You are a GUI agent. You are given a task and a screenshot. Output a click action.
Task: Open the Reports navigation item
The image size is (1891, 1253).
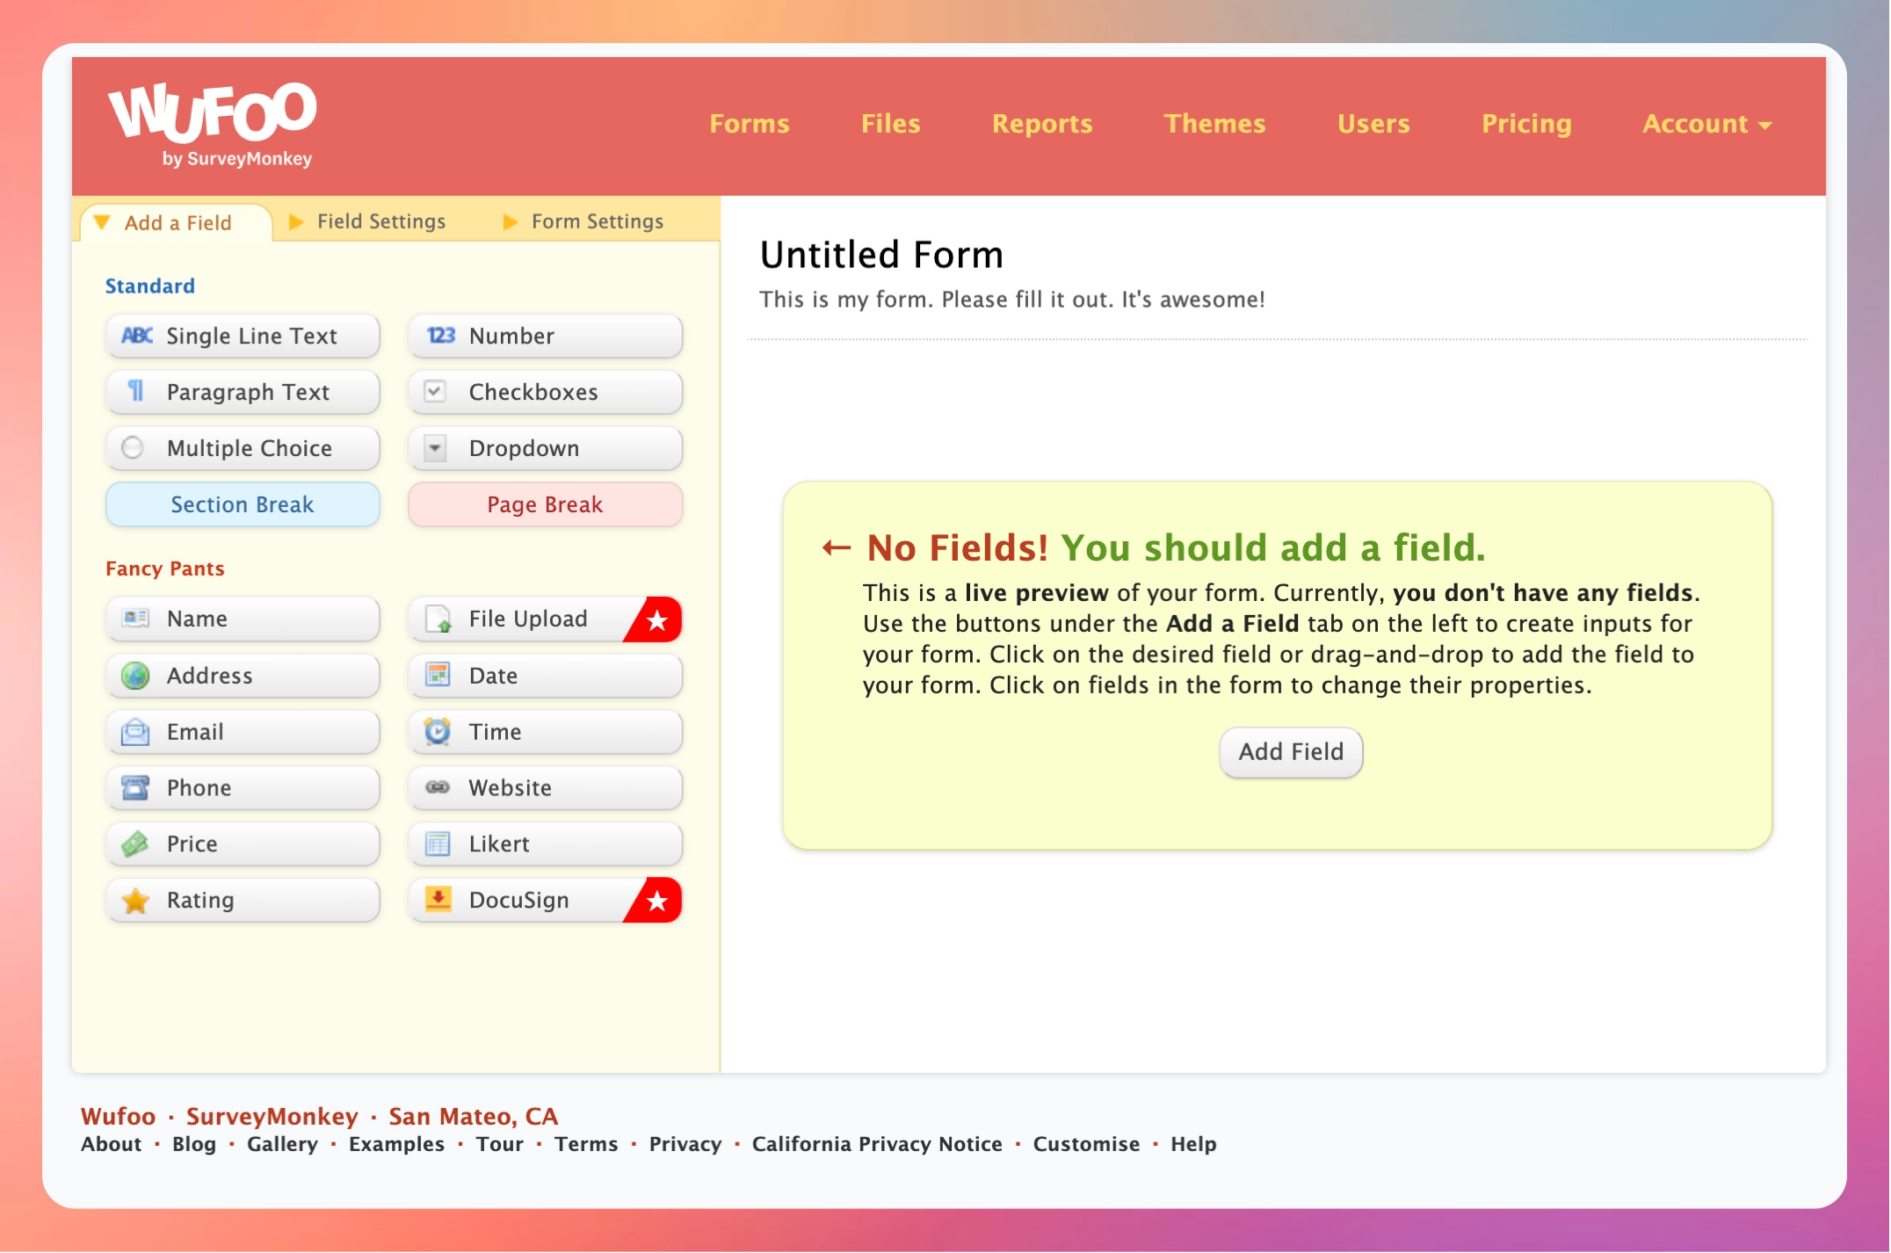point(1041,124)
